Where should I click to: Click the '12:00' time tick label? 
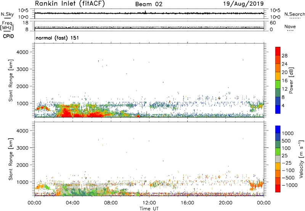click(149, 203)
